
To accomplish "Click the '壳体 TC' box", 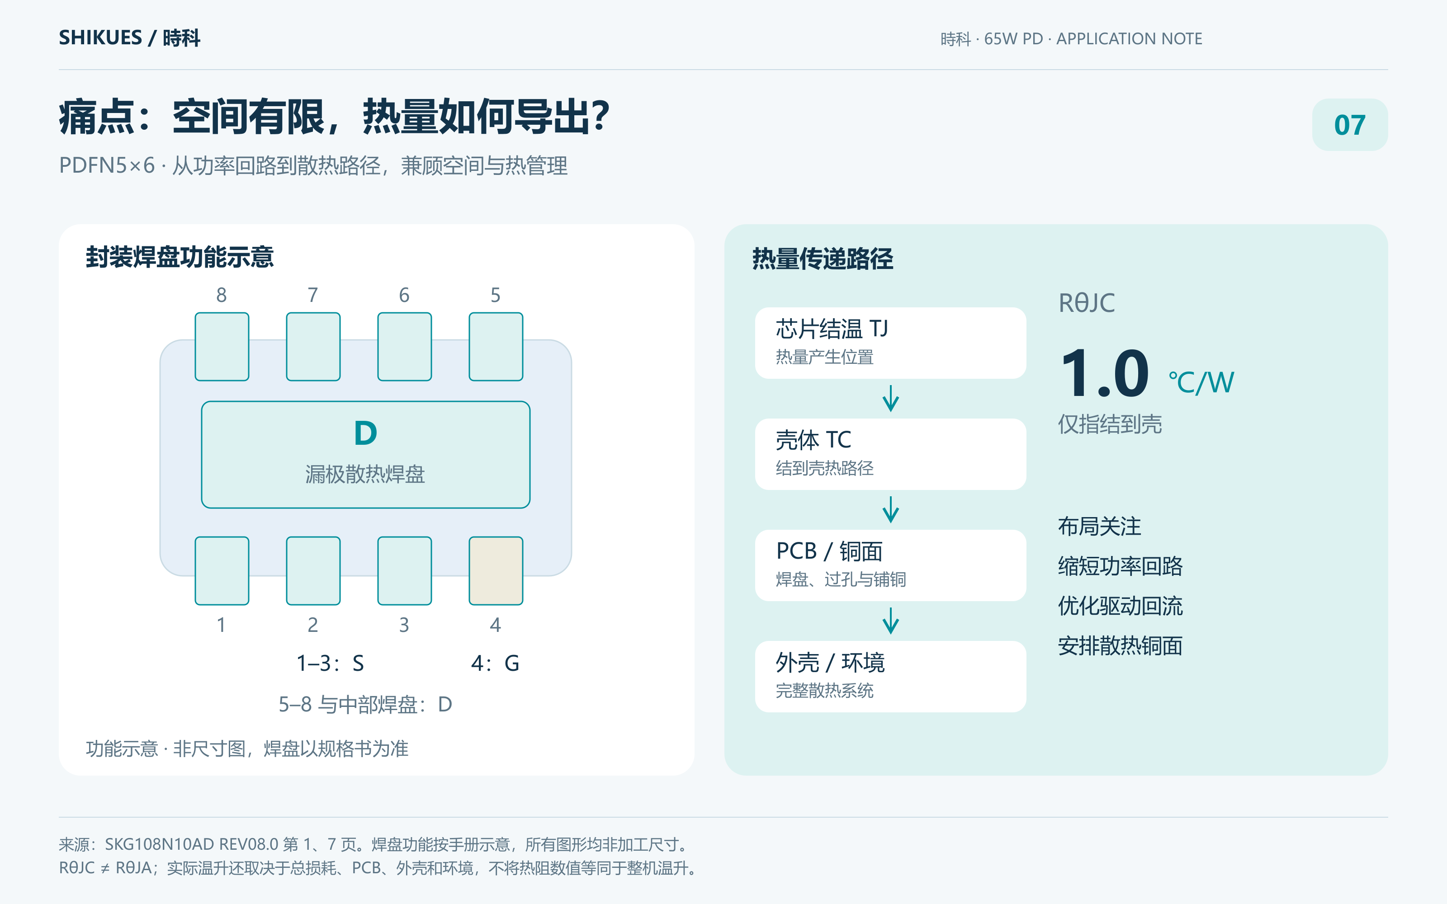I will (x=890, y=454).
